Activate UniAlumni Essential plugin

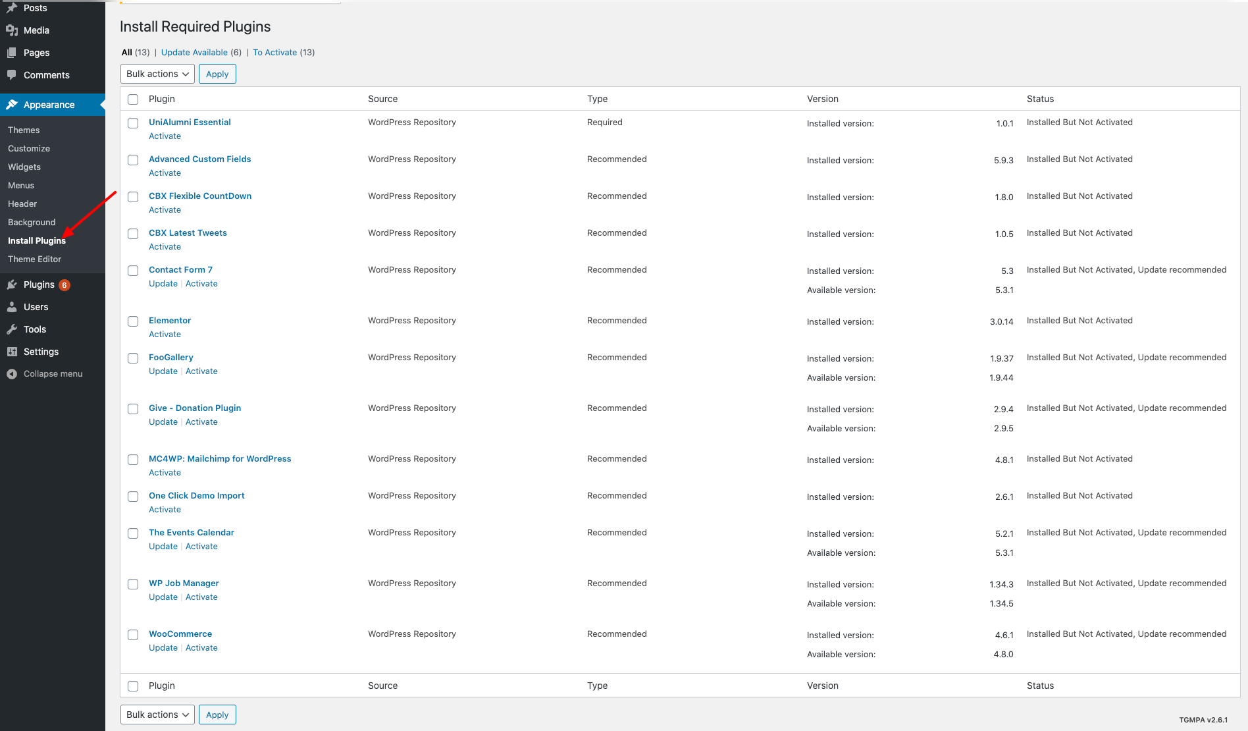(165, 136)
